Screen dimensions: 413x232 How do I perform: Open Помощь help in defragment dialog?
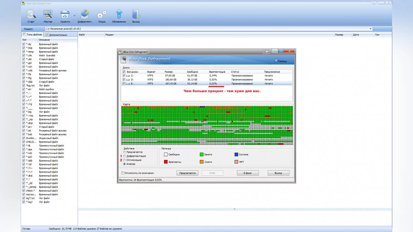coord(280,61)
